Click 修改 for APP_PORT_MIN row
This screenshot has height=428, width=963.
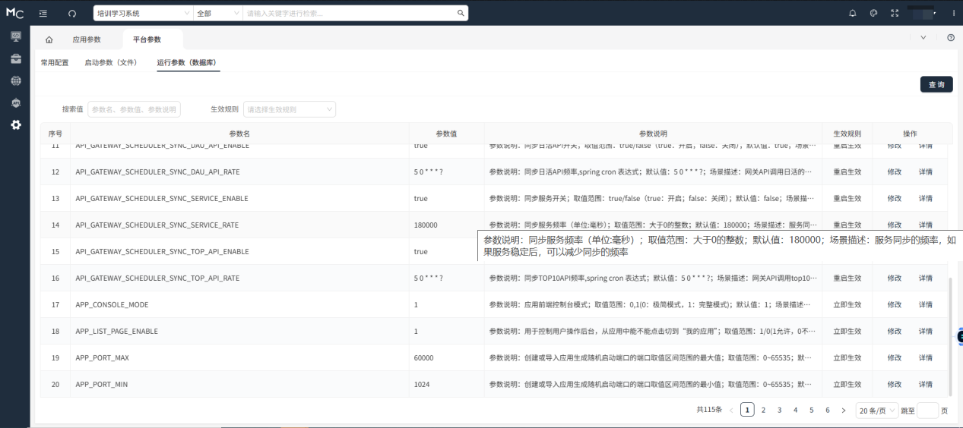pos(895,384)
